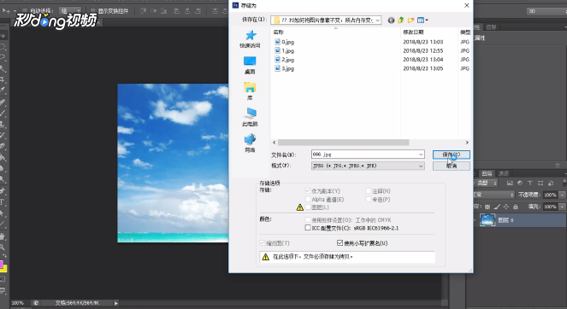567x309 pixels.
Task: Open the 组 auto-select type dropdown
Action: click(70, 11)
